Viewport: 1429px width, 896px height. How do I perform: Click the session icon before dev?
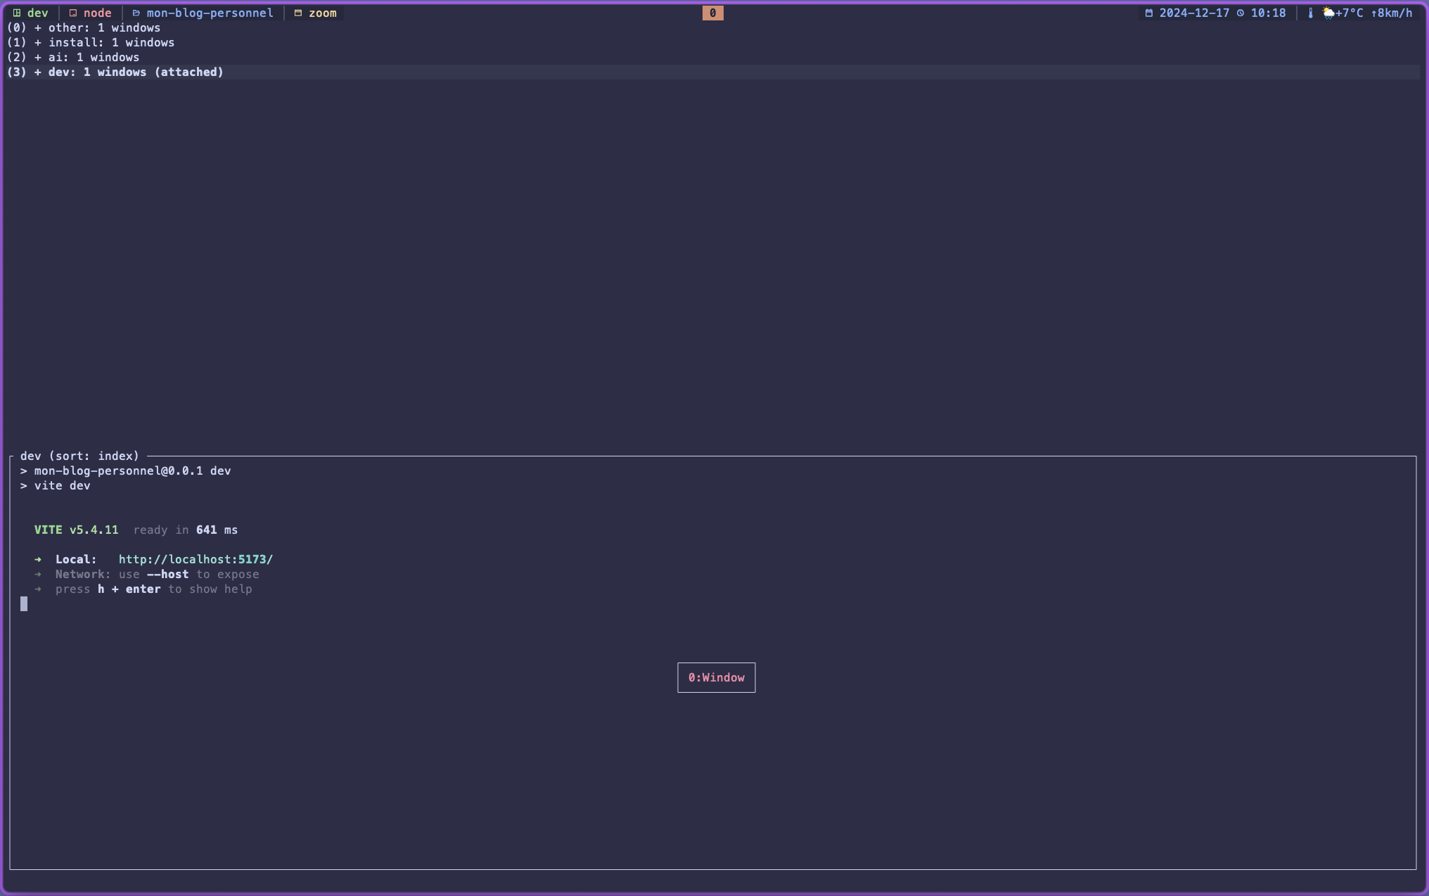coord(17,13)
